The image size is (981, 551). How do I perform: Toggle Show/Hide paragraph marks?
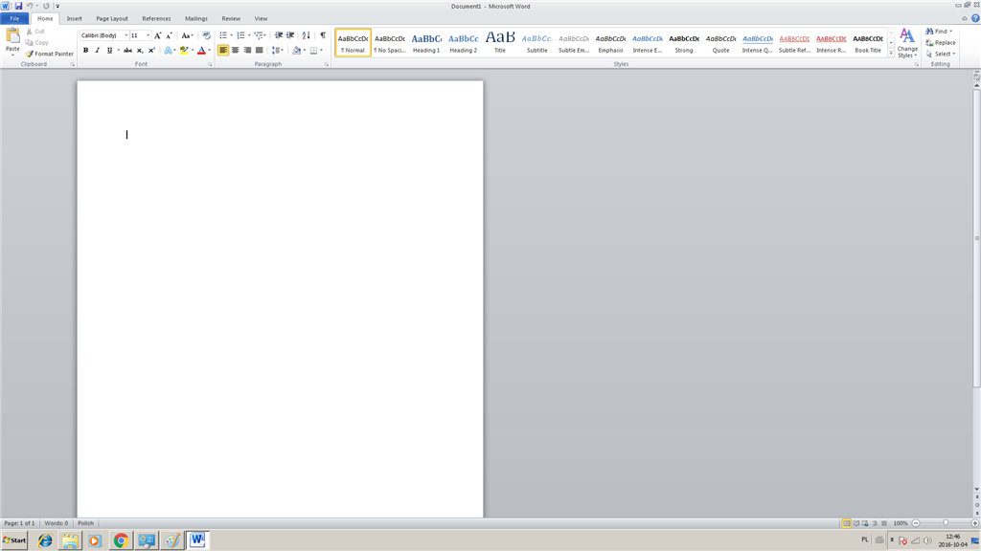323,35
